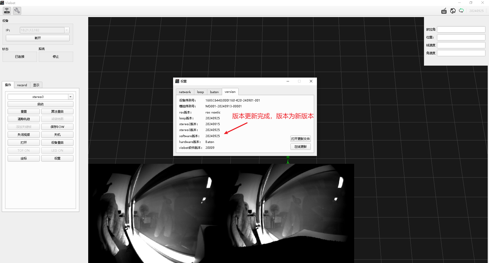Close the 设置 dialog
This screenshot has width=489, height=263.
tap(311, 81)
